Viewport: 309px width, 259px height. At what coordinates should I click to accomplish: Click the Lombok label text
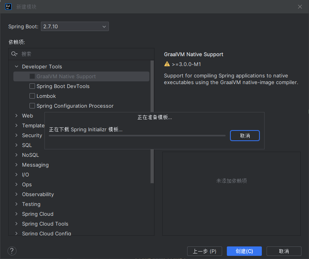point(46,96)
